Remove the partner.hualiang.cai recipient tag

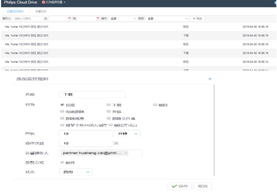pos(126,153)
